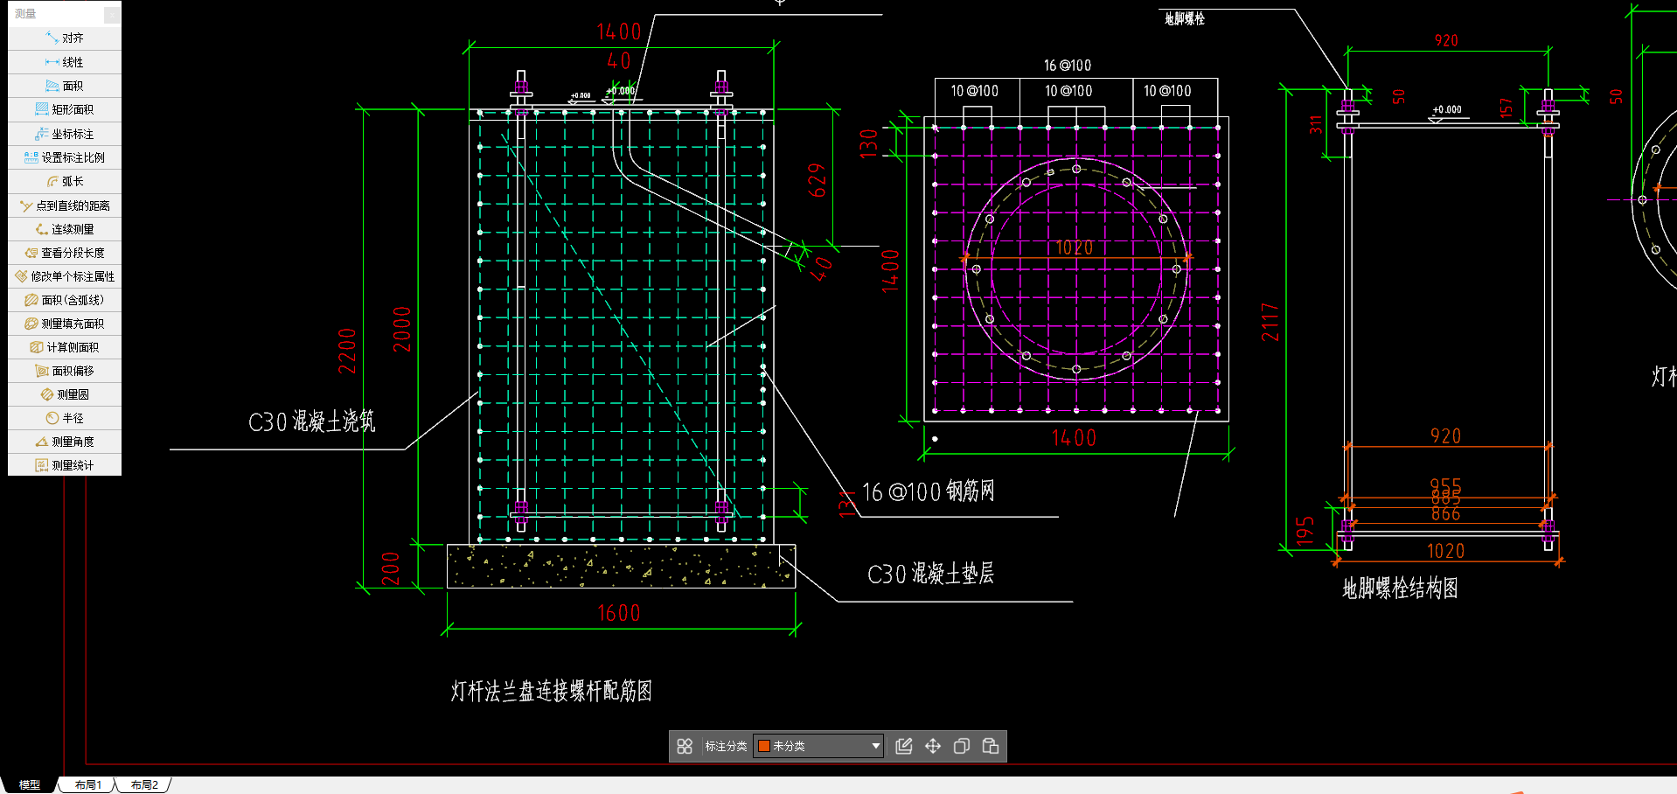Click the orange 未分类 color swatch

763,746
